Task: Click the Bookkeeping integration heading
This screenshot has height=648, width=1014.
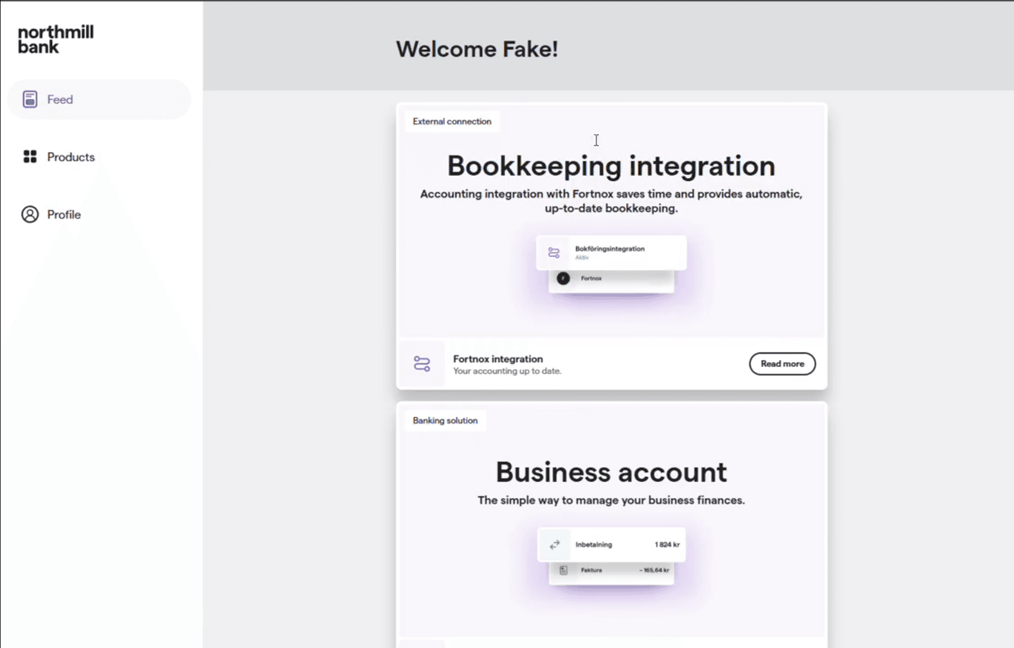Action: (x=611, y=166)
